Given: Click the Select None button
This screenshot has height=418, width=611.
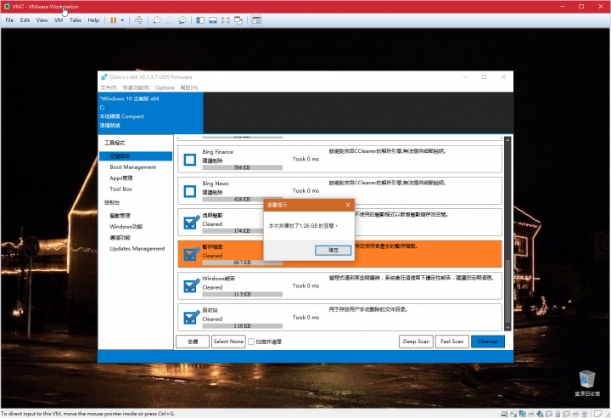Looking at the screenshot, I should (x=228, y=342).
